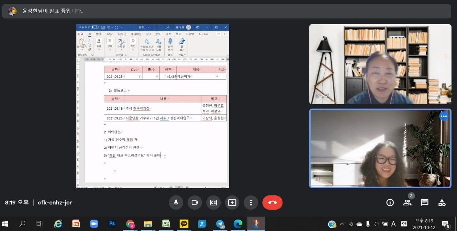Open options on your own video tile
Viewport: 457px width, 231px height.
tap(444, 116)
